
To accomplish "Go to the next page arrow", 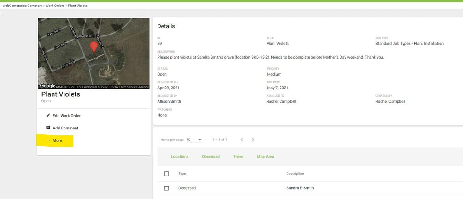I will (253, 140).
